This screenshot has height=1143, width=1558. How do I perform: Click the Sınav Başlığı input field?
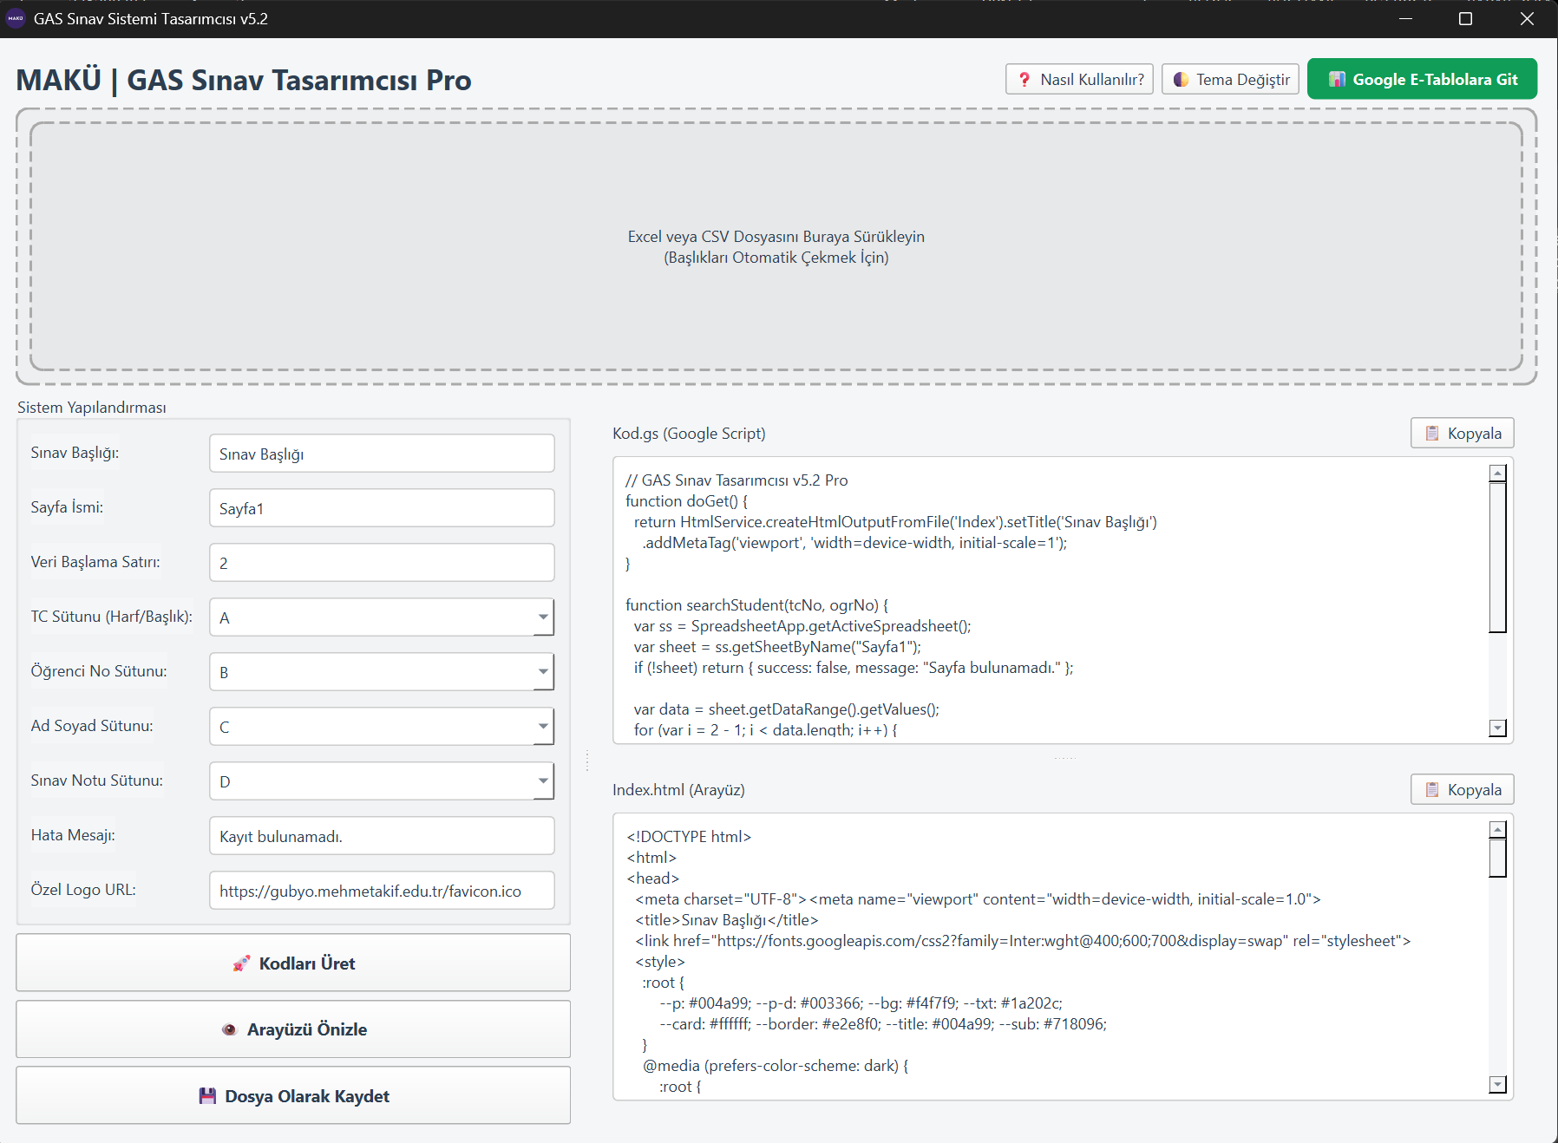point(382,454)
